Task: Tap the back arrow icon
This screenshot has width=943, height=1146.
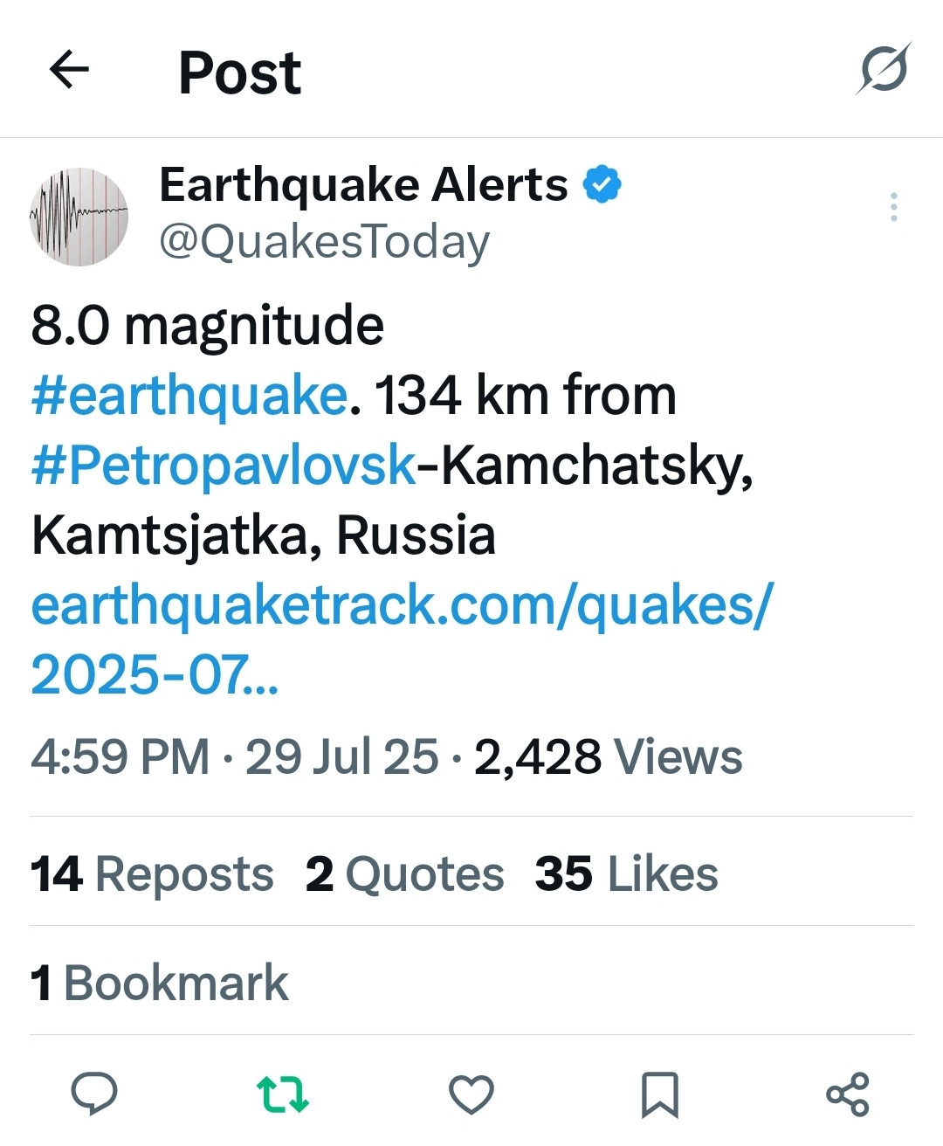Action: click(70, 70)
